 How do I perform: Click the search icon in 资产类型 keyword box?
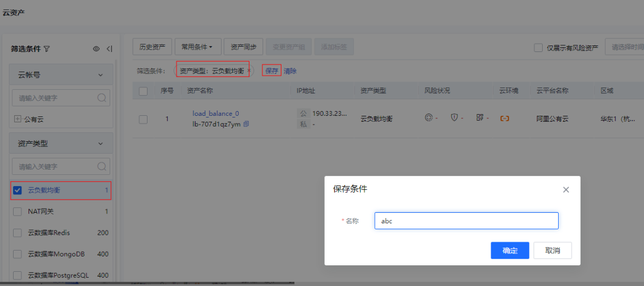tap(101, 167)
